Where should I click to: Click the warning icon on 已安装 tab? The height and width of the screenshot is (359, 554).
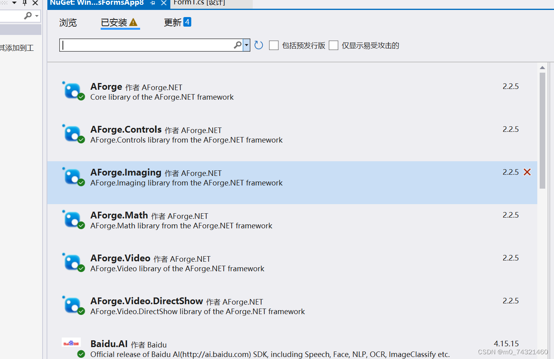(x=133, y=22)
